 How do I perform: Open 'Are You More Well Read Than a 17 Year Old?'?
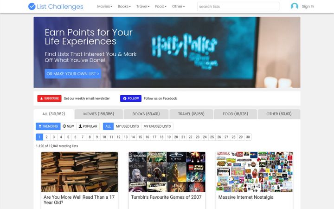pyautogui.click(x=79, y=200)
